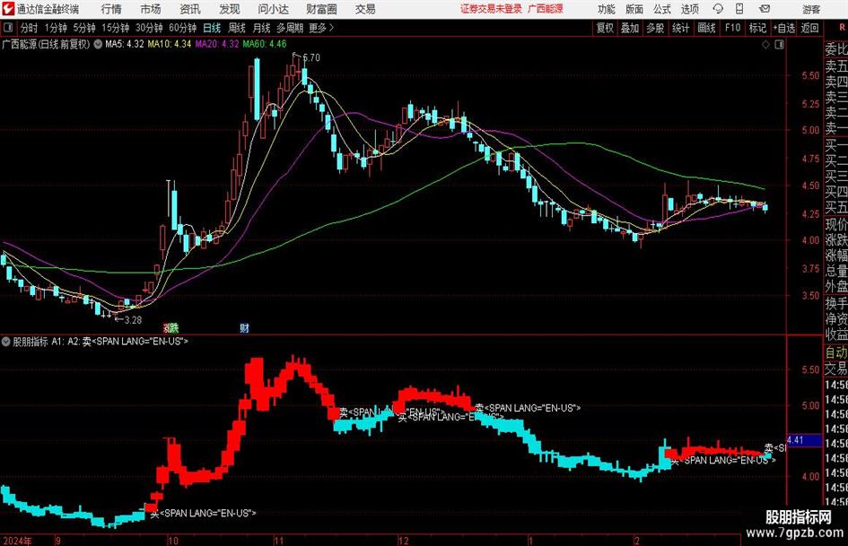Expand the 更多 periods chevron
Viewport: 848px width, 546px height.
pyautogui.click(x=331, y=28)
